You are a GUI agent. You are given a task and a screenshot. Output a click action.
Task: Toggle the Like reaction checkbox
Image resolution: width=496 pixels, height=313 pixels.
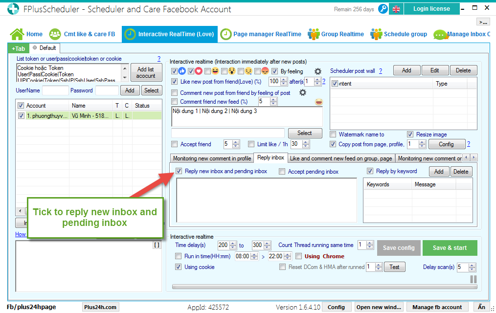pos(174,71)
